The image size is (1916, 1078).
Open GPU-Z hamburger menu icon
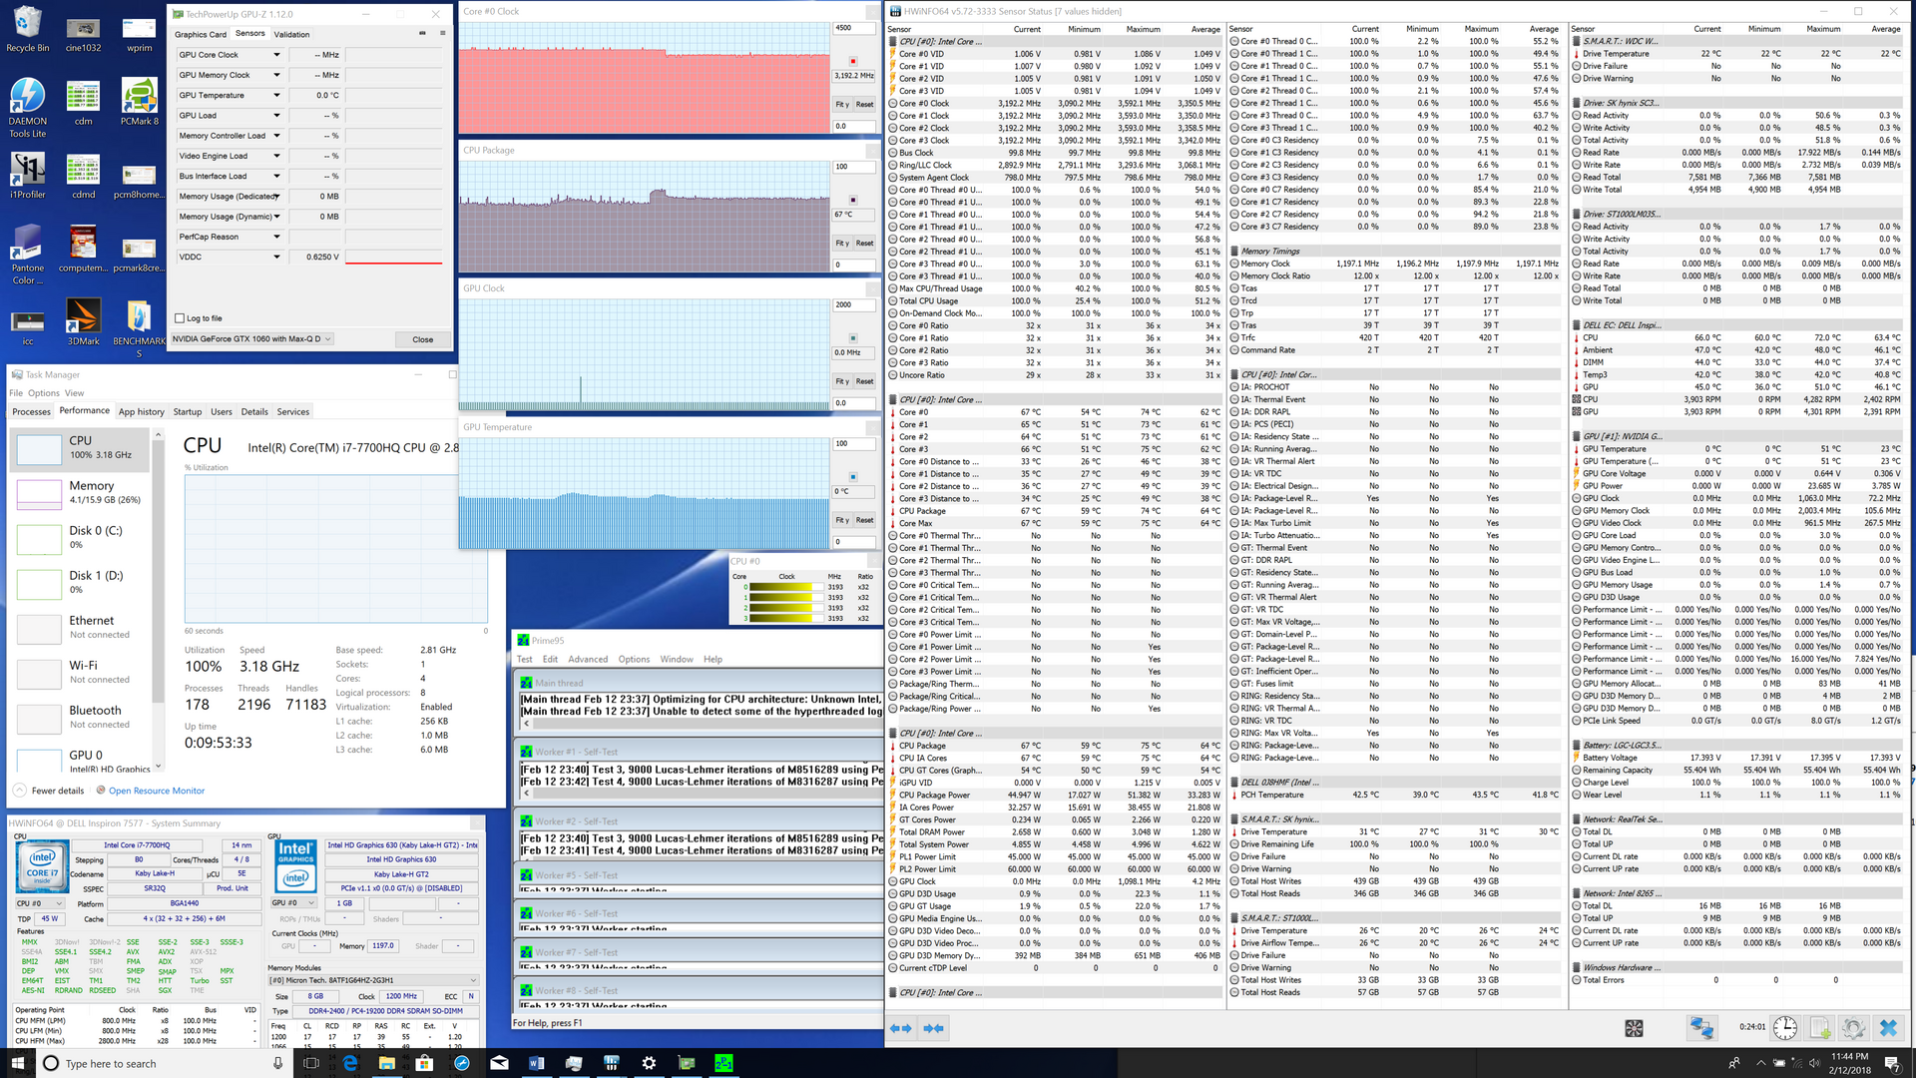pyautogui.click(x=442, y=33)
